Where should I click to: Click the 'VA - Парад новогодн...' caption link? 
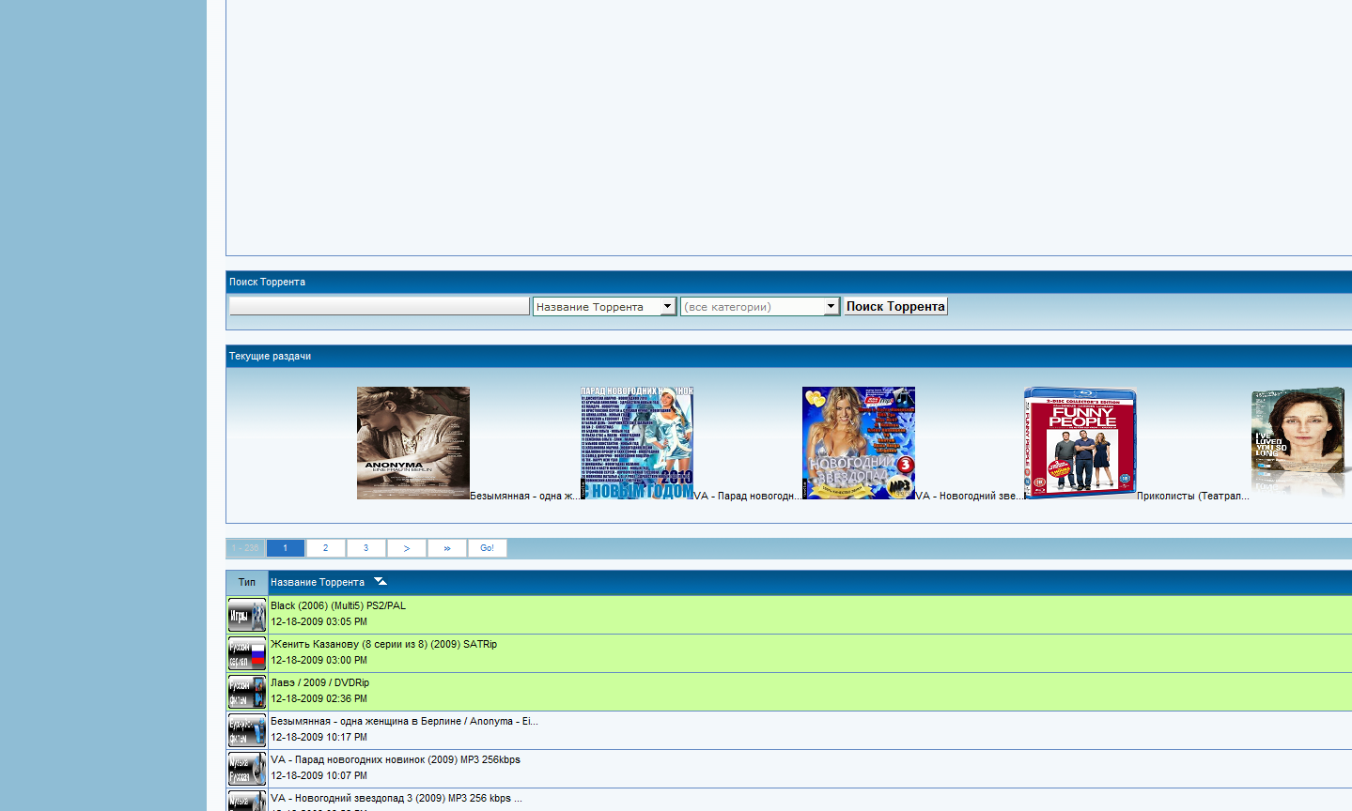pos(748,496)
